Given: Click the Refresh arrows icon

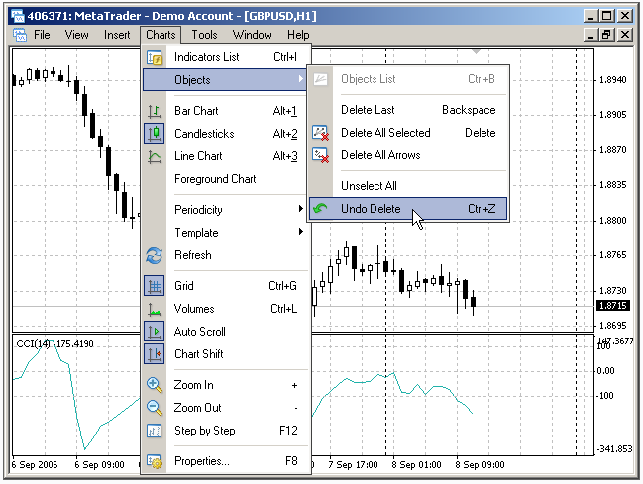Looking at the screenshot, I should click(155, 255).
